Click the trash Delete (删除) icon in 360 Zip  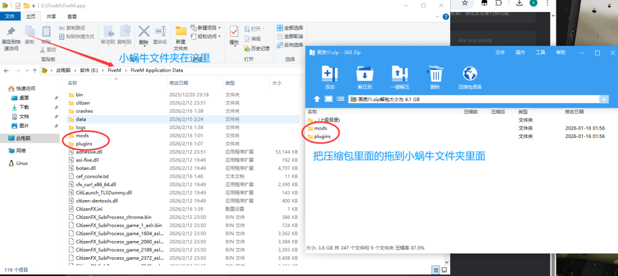coord(435,74)
